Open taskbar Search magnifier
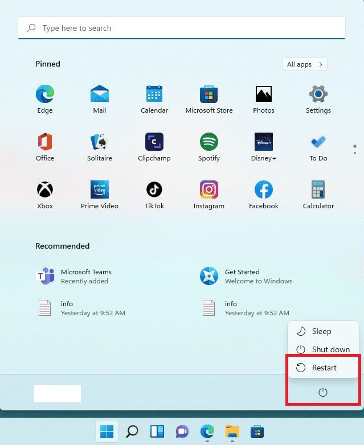Screen dimensions: 364x445 [132, 432]
